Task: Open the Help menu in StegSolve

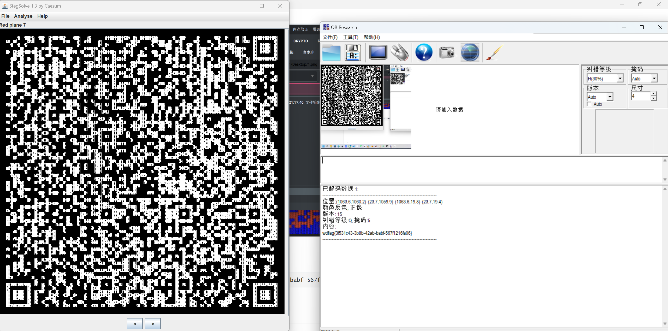Action: 43,16
